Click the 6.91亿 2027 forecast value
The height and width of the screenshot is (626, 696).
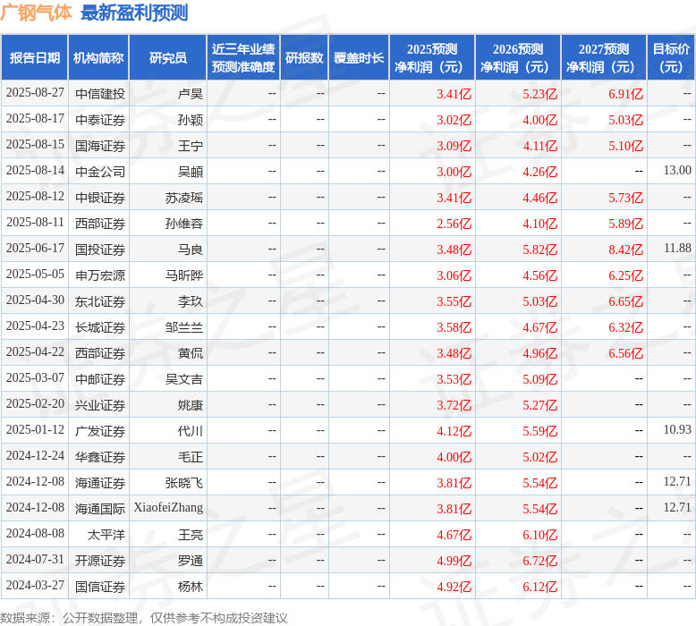click(625, 94)
